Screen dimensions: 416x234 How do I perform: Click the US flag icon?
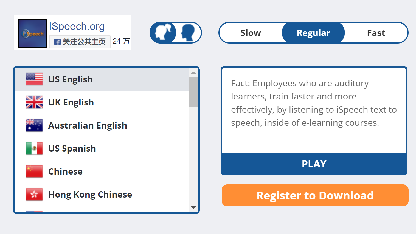pos(34,79)
